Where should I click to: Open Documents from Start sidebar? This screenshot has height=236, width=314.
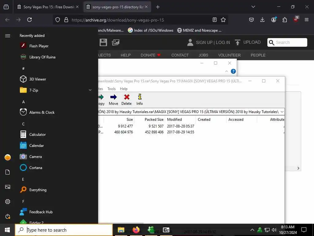pos(8,172)
